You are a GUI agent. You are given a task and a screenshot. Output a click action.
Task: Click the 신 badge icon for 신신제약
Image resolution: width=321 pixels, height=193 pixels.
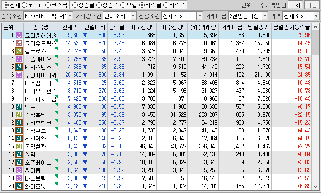(x=19, y=139)
